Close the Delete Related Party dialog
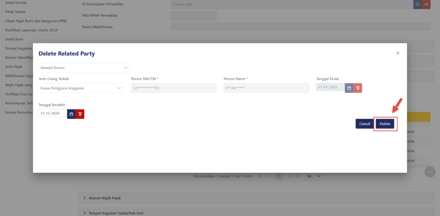Screen dimensions: 440x216 (x=397, y=53)
